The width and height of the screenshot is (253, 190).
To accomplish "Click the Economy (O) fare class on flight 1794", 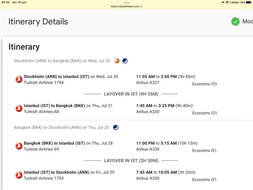I will 204,84.
